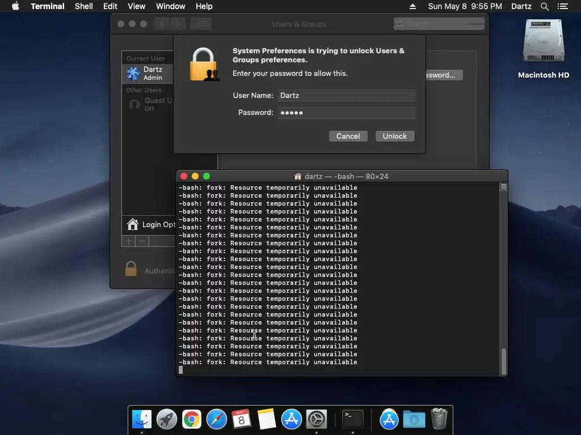Open Spotlight search magnifier icon
This screenshot has width=581, height=435.
544,6
